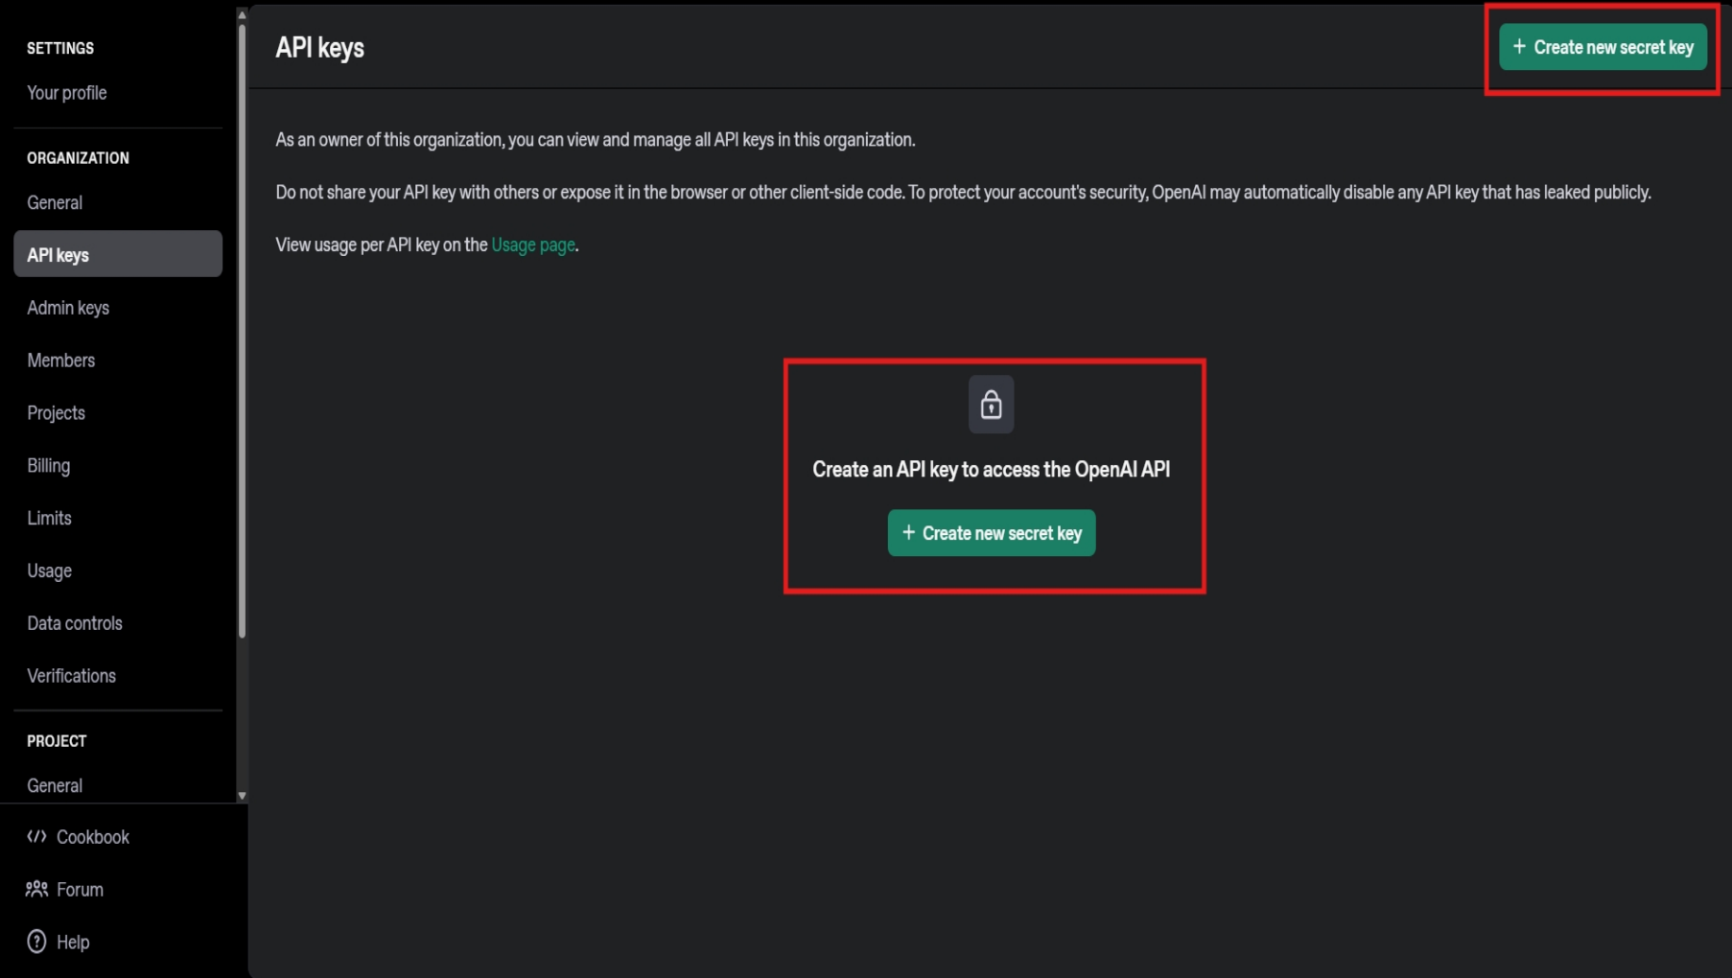1732x978 pixels.
Task: Open the Limits page
Action: coord(50,519)
